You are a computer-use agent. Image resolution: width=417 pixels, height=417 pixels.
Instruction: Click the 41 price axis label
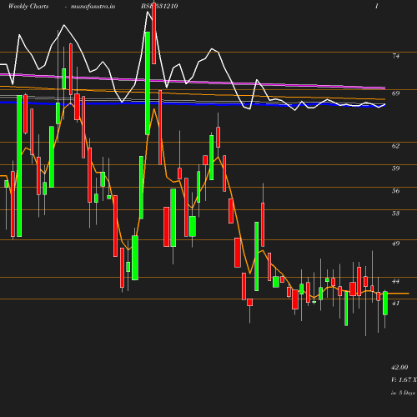396,303
